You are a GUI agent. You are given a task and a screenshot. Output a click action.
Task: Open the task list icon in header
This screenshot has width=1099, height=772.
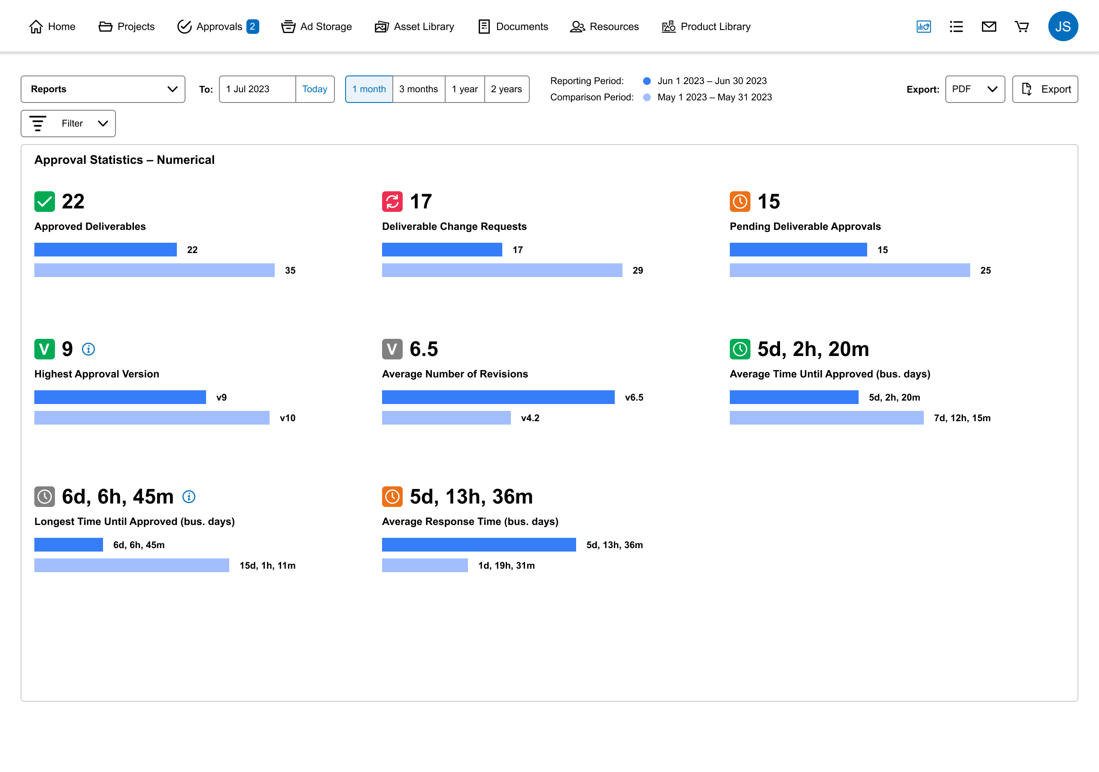click(x=956, y=27)
